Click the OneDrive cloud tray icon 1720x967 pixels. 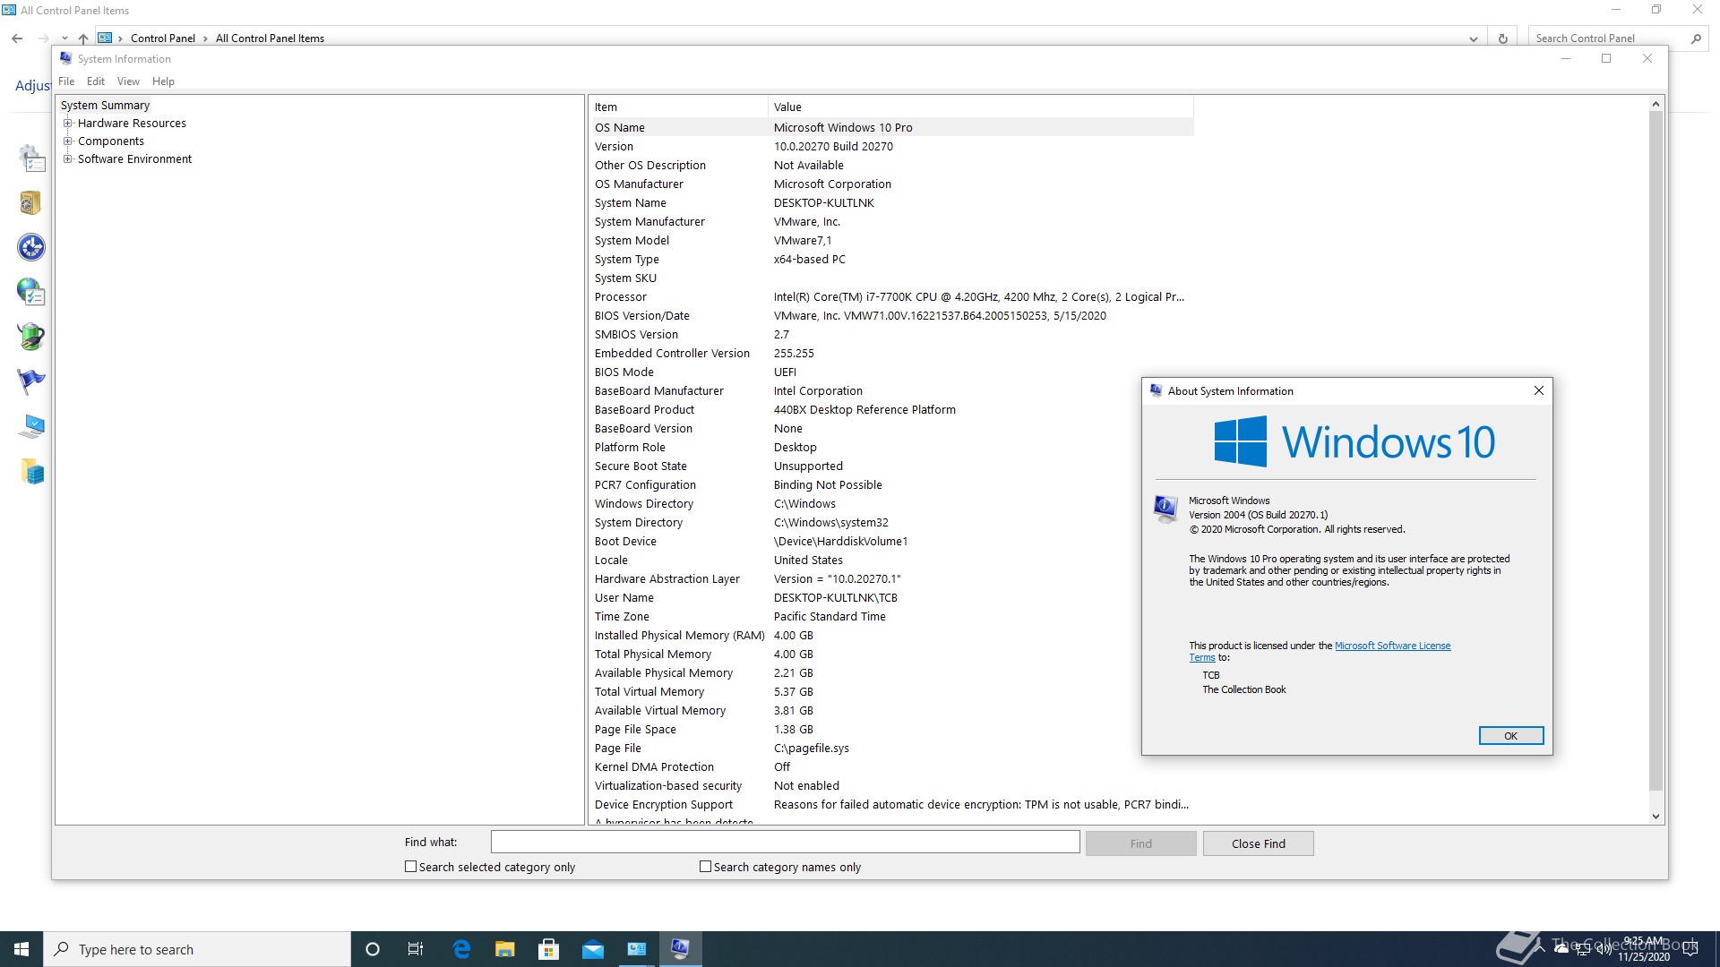pos(1561,949)
